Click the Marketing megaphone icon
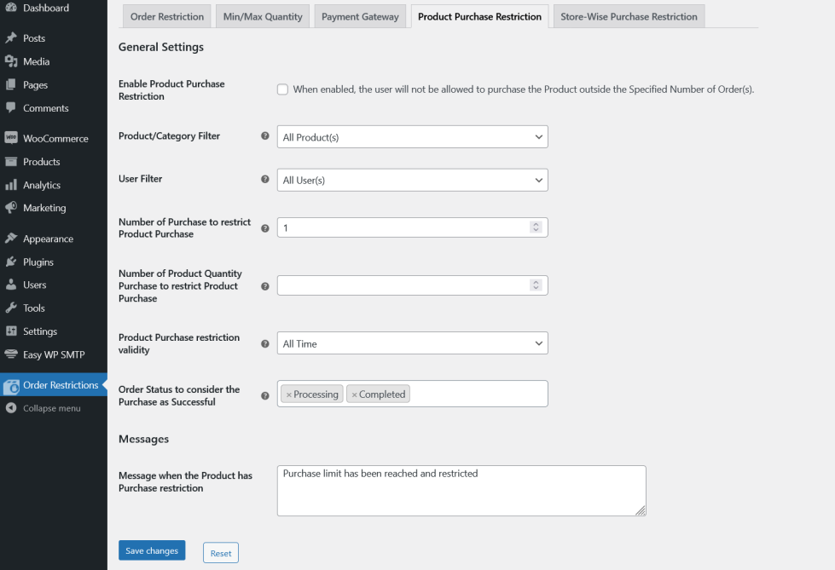Viewport: 835px width, 570px height. 11,208
